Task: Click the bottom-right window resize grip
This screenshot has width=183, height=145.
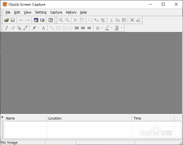Action: pyautogui.click(x=181, y=143)
